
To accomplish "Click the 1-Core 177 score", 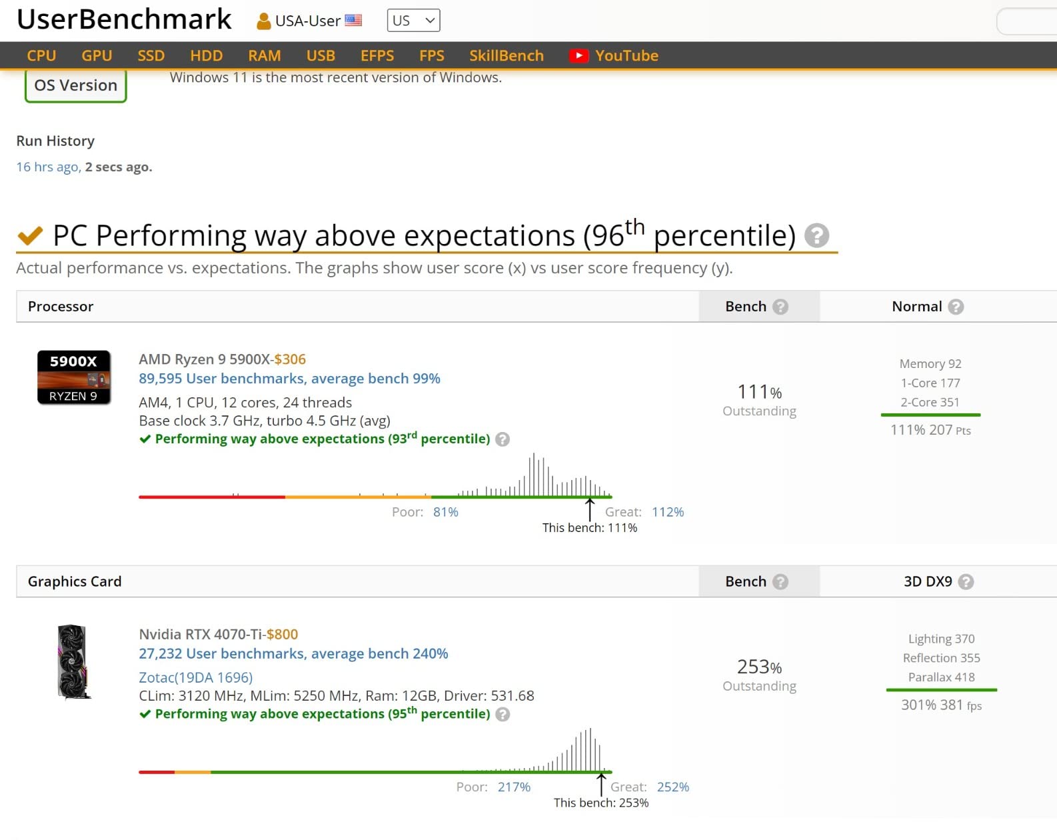I will point(930,383).
